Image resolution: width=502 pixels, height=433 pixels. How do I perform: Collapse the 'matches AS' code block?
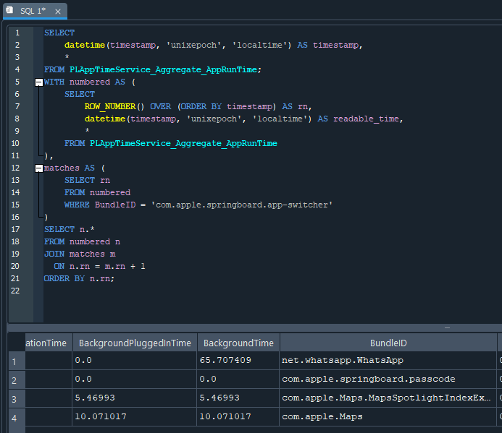39,168
